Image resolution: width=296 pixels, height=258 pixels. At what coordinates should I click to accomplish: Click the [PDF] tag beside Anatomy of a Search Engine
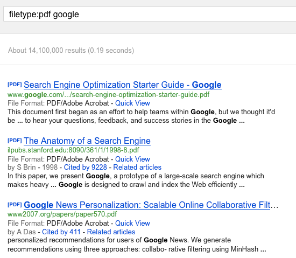(x=15, y=141)
